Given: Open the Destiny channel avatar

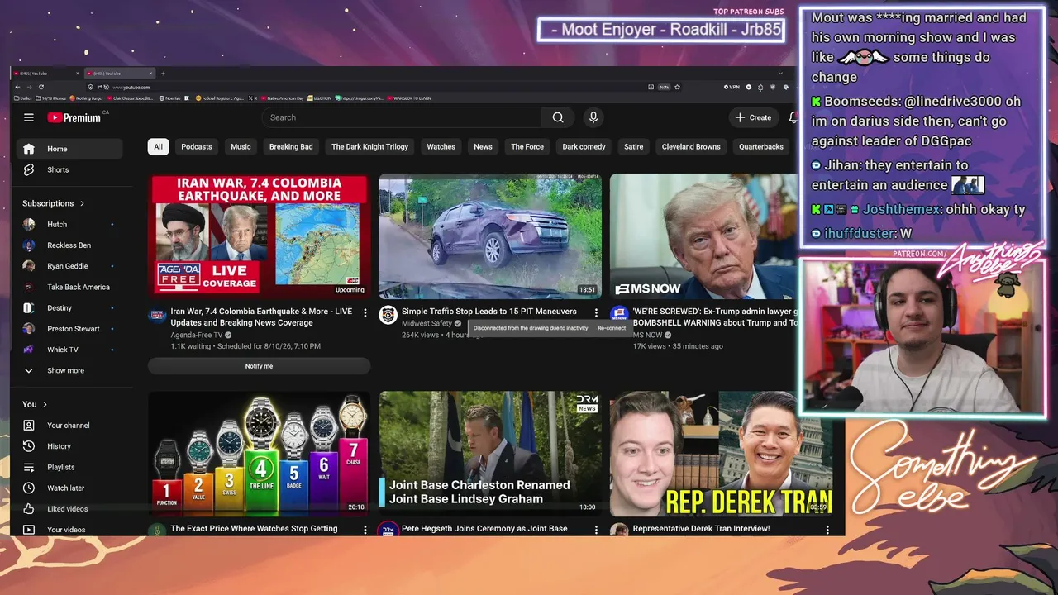Looking at the screenshot, I should coord(29,307).
